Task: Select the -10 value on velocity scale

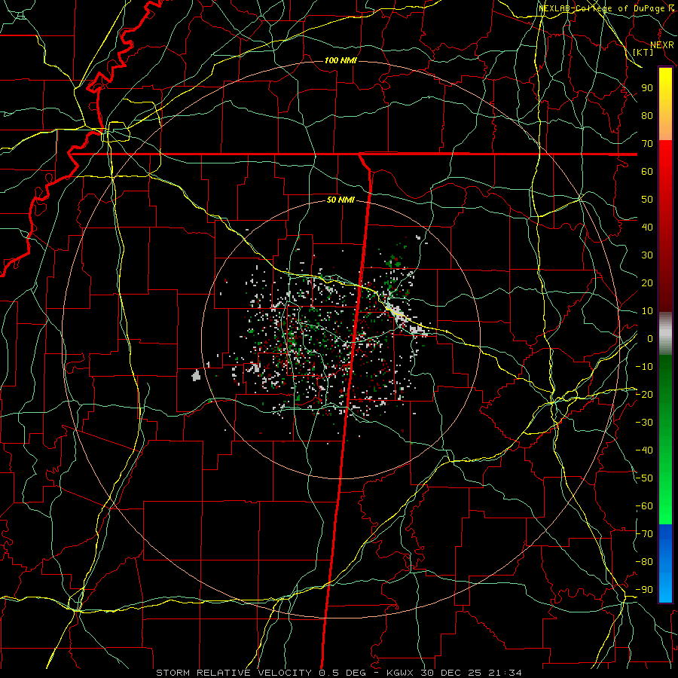Action: click(644, 367)
